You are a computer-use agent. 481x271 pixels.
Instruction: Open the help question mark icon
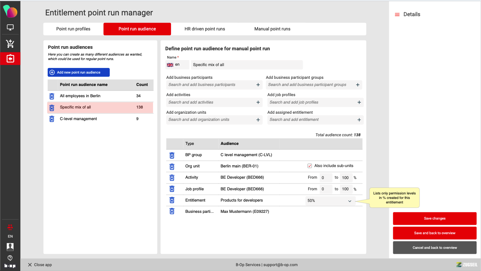[10, 258]
